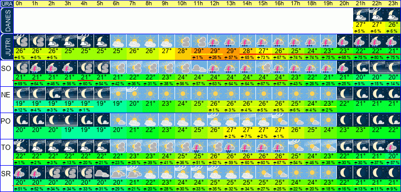This screenshot has width=401, height=192.
Task: Click the SR row night rain icon at 0h
Action: pyautogui.click(x=20, y=172)
